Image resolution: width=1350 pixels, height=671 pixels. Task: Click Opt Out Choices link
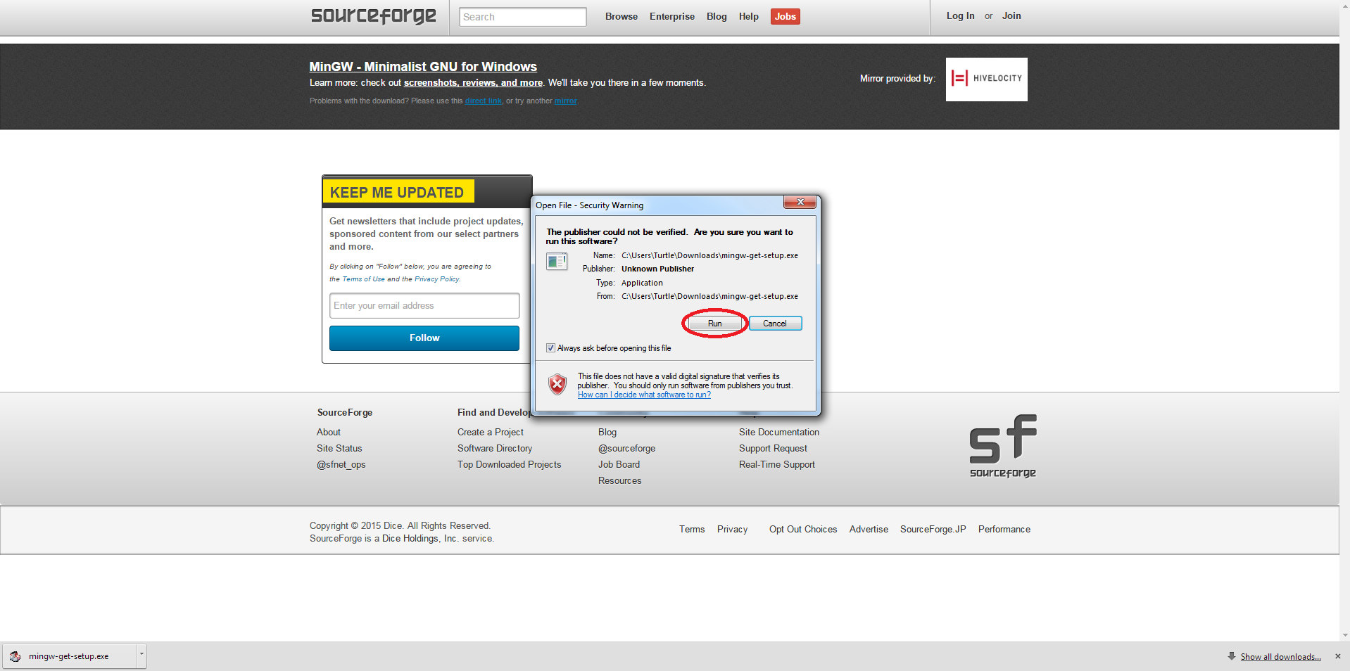(803, 530)
